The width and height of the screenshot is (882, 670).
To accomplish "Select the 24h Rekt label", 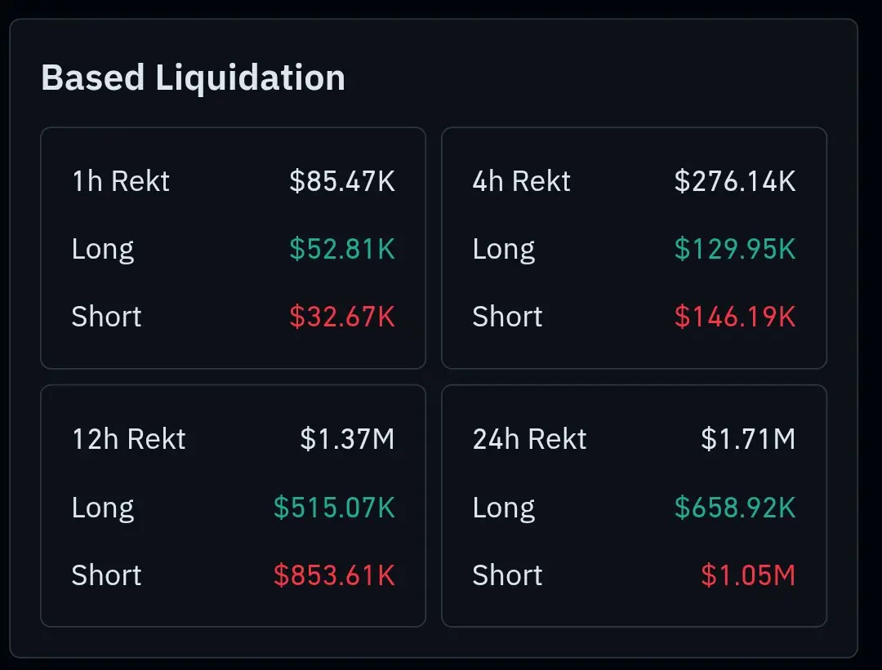I will (529, 439).
